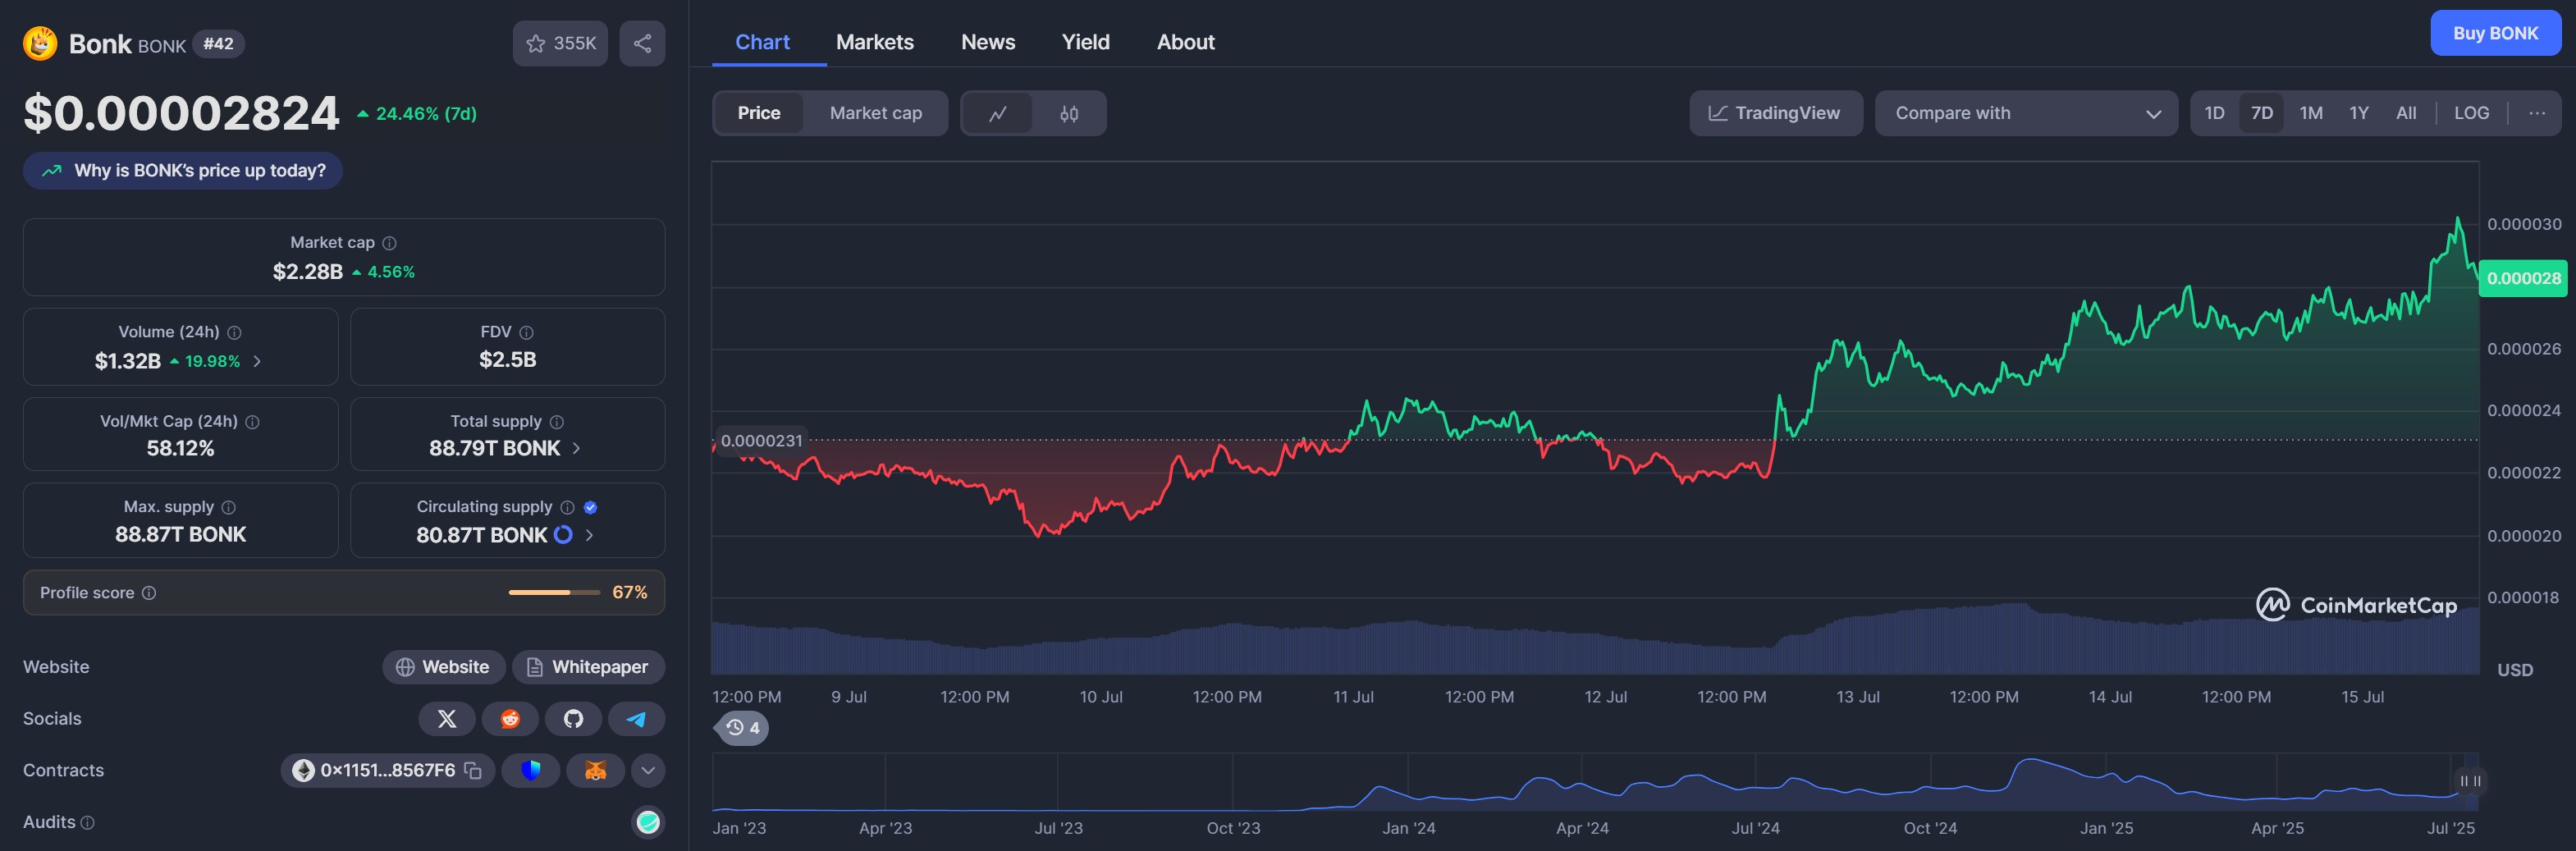Show Total supply info icon

(557, 422)
